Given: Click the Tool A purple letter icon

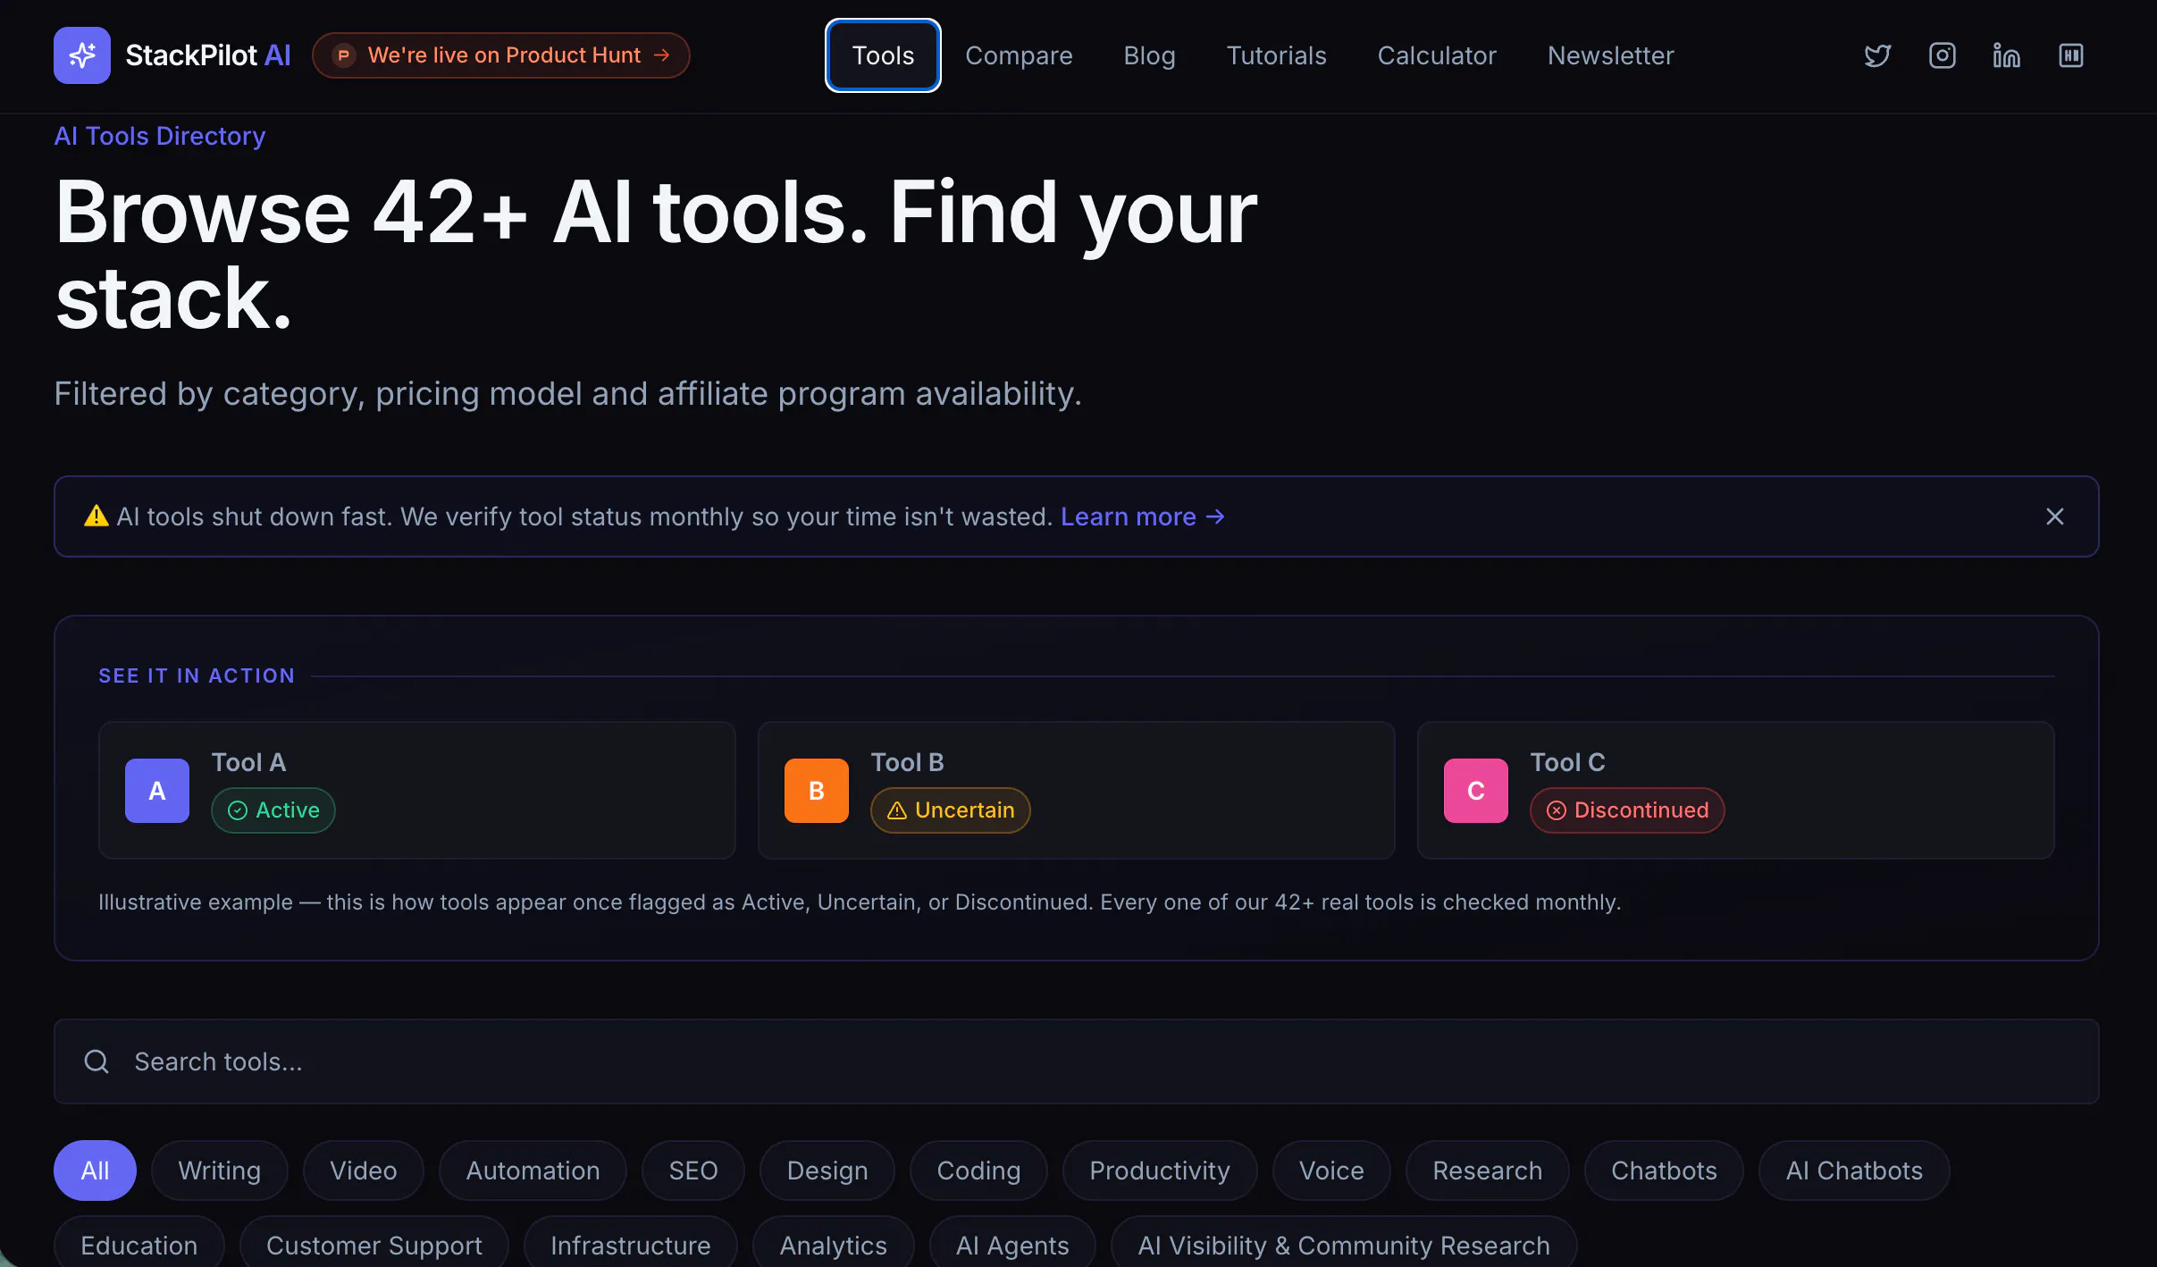Looking at the screenshot, I should 157,791.
